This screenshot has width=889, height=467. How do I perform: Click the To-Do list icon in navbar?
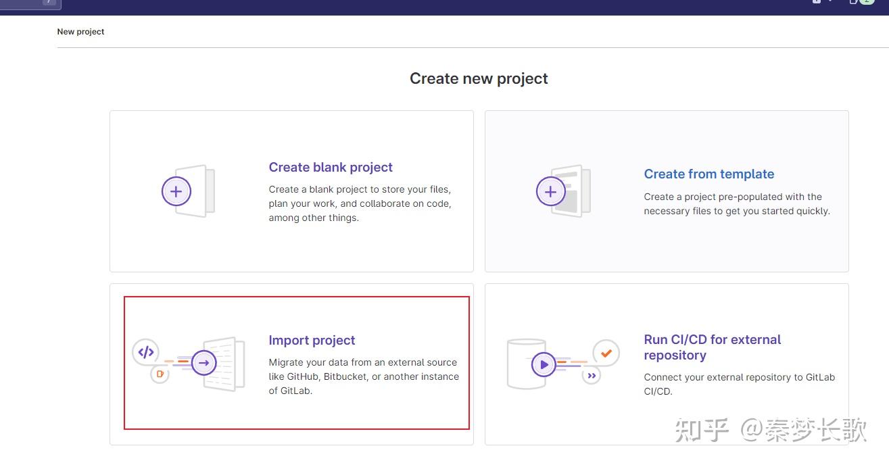pyautogui.click(x=852, y=3)
